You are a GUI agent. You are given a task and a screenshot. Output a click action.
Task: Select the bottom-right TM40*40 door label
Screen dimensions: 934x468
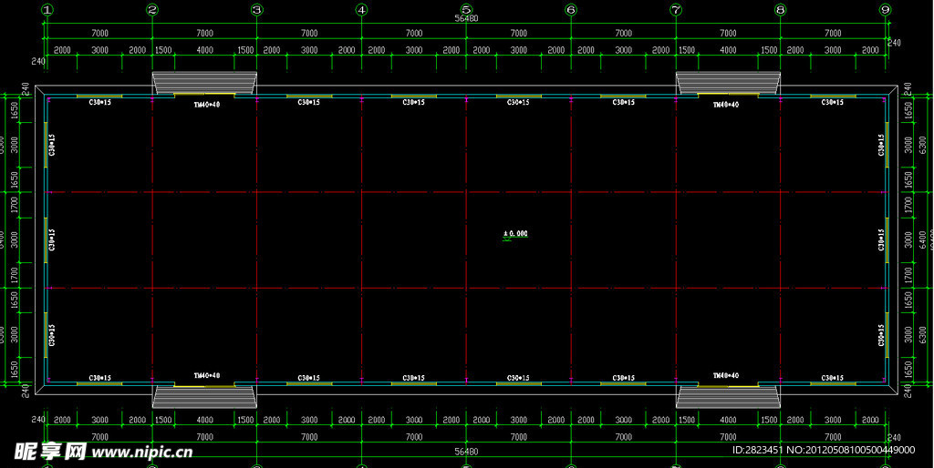pyautogui.click(x=726, y=375)
